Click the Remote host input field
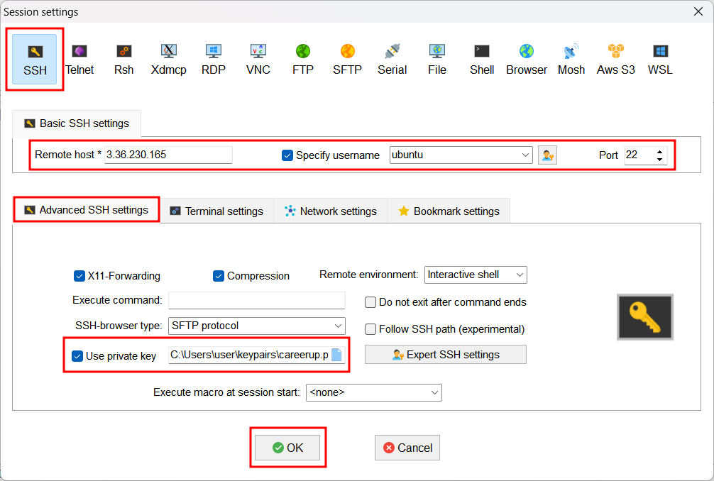Viewport: 714px width, 481px height. click(x=168, y=155)
